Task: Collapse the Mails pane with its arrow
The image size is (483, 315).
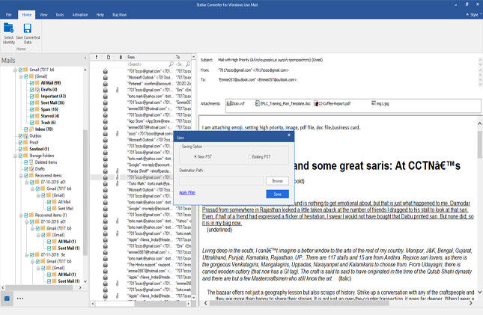Action: (85, 58)
